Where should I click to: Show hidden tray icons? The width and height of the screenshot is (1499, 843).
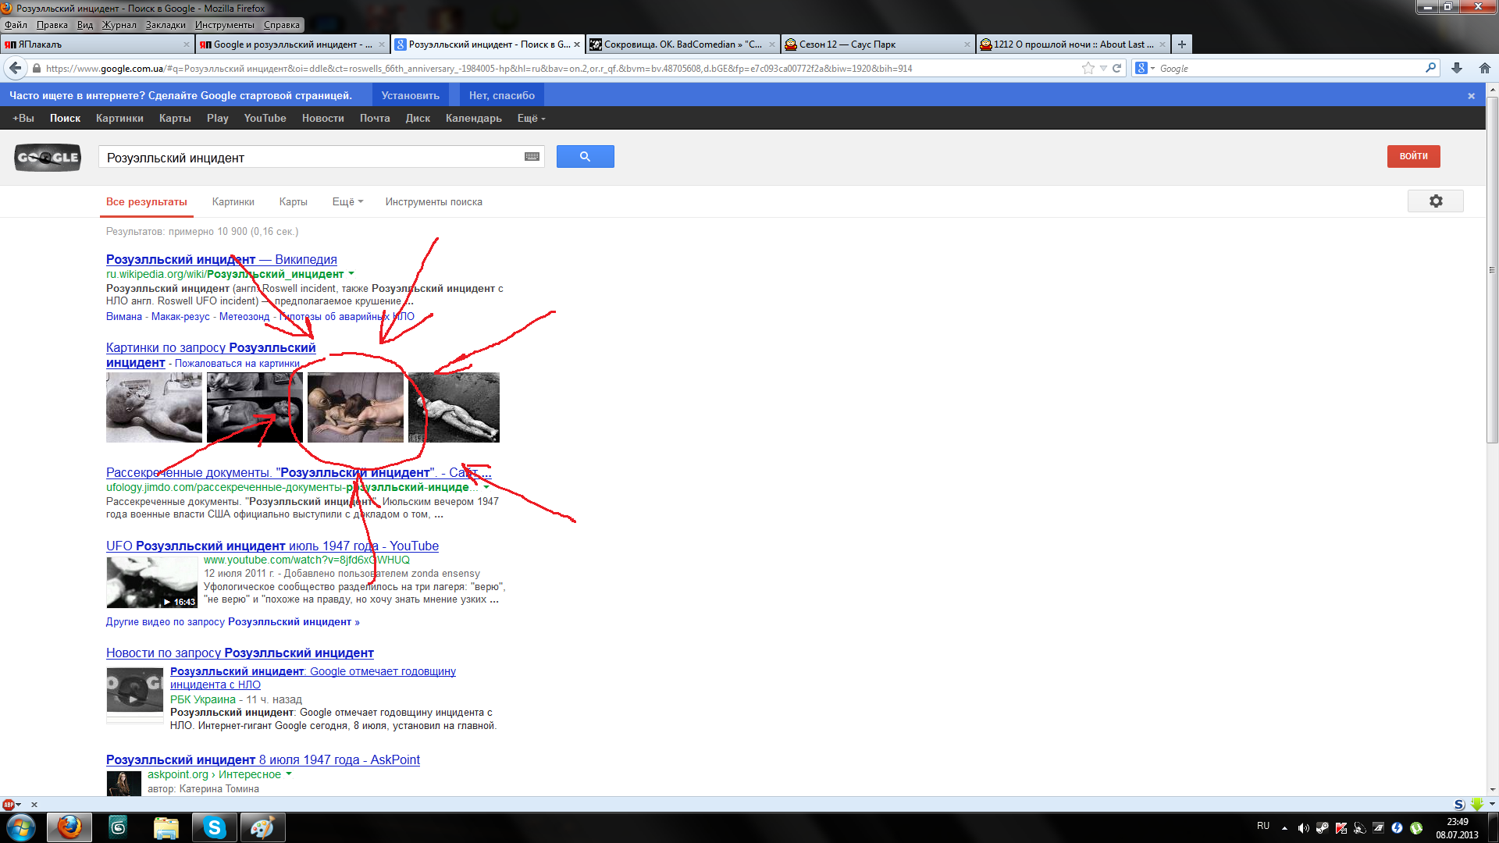click(1284, 828)
